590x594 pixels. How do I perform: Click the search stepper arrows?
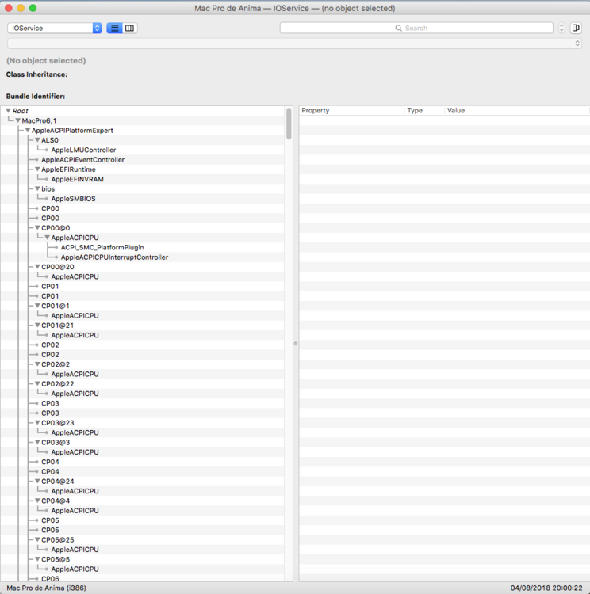[561, 28]
